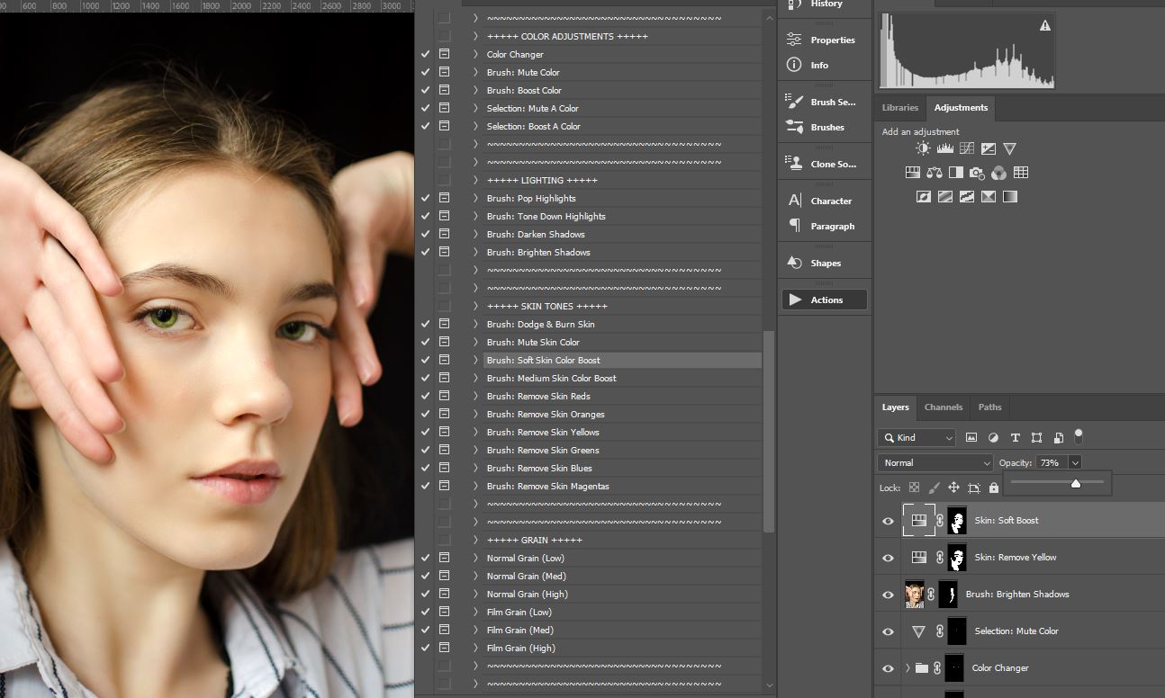Viewport: 1165px width, 698px height.
Task: Open the Character panel button
Action: pos(824,201)
